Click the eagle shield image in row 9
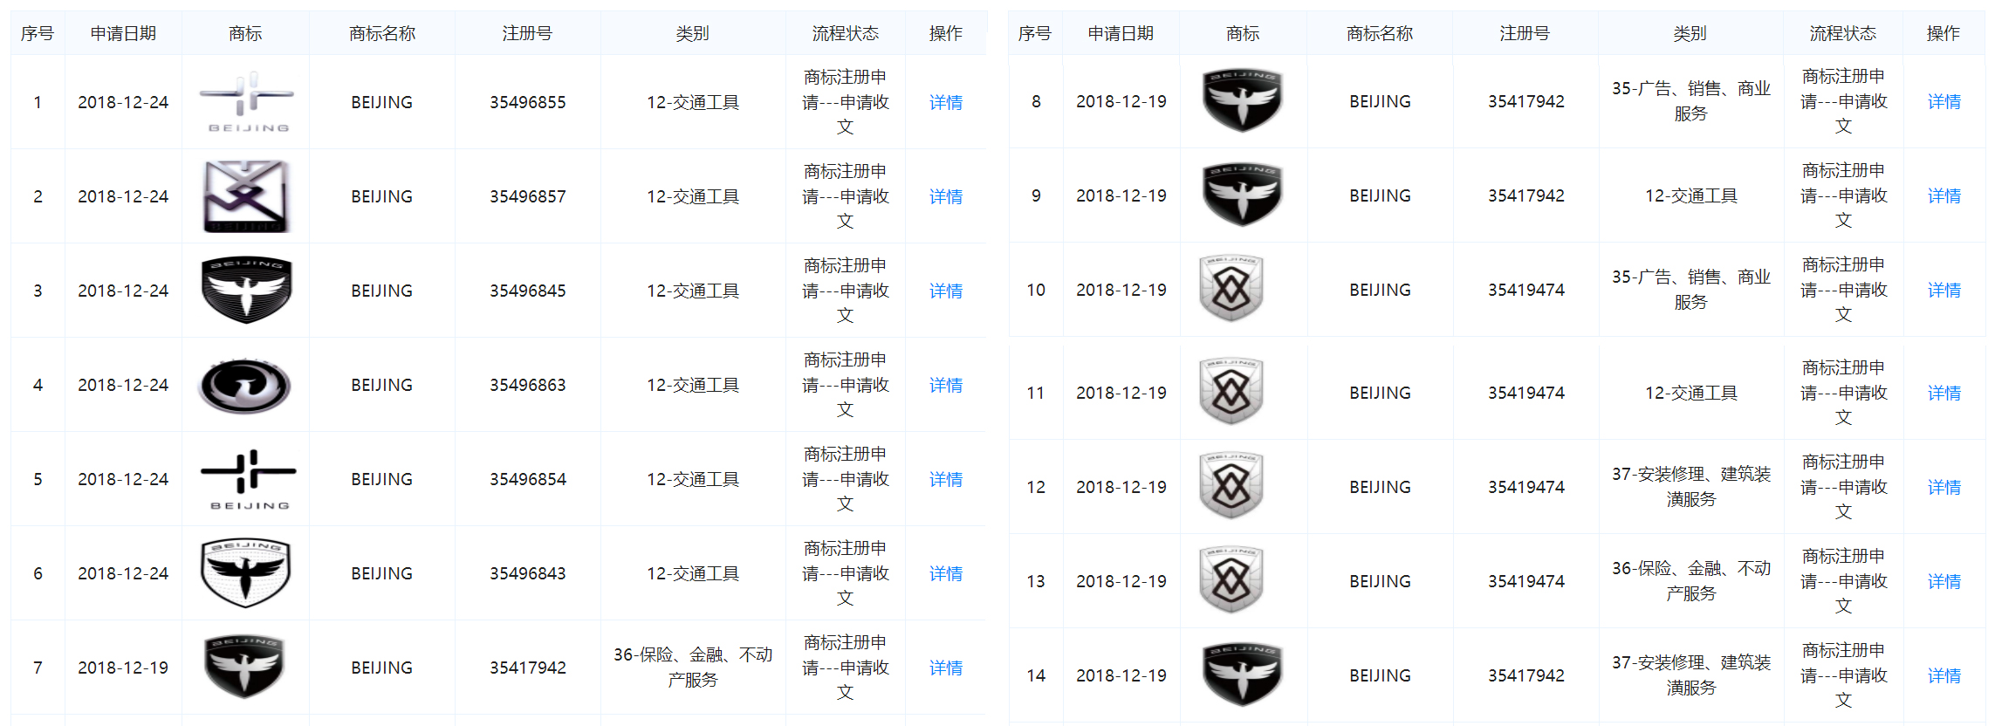The image size is (1995, 726). pos(1242,195)
